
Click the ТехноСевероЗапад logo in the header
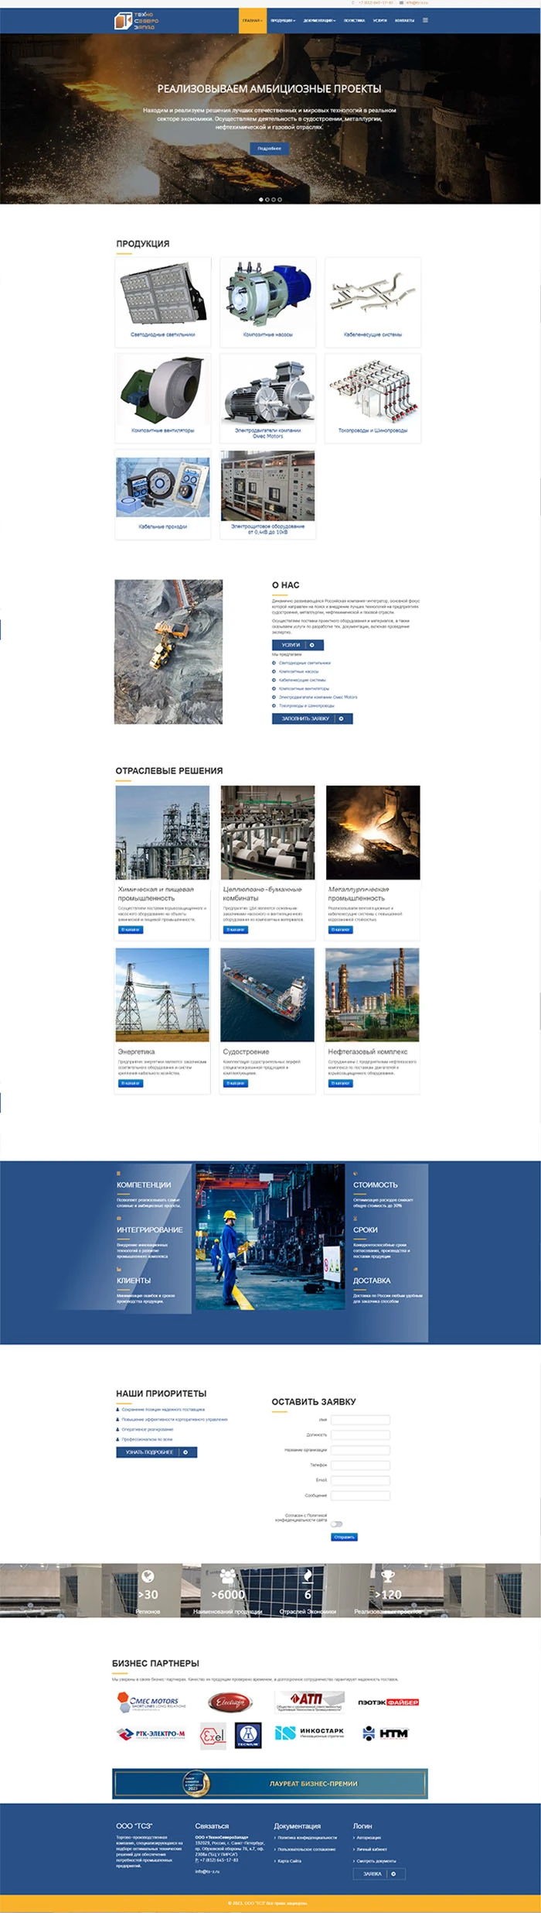135,21
